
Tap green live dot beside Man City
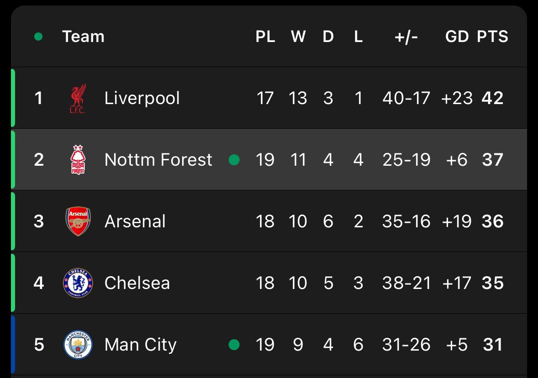(x=234, y=344)
